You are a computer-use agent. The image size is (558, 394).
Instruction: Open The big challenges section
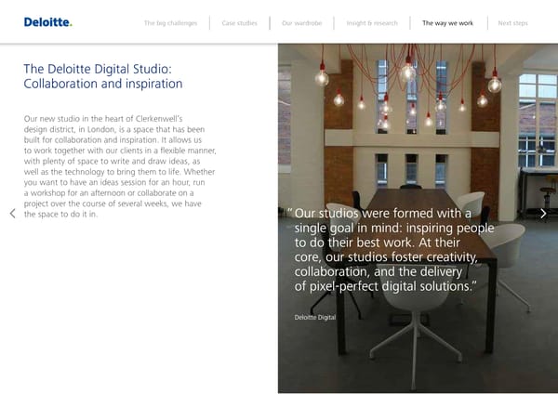tap(170, 23)
